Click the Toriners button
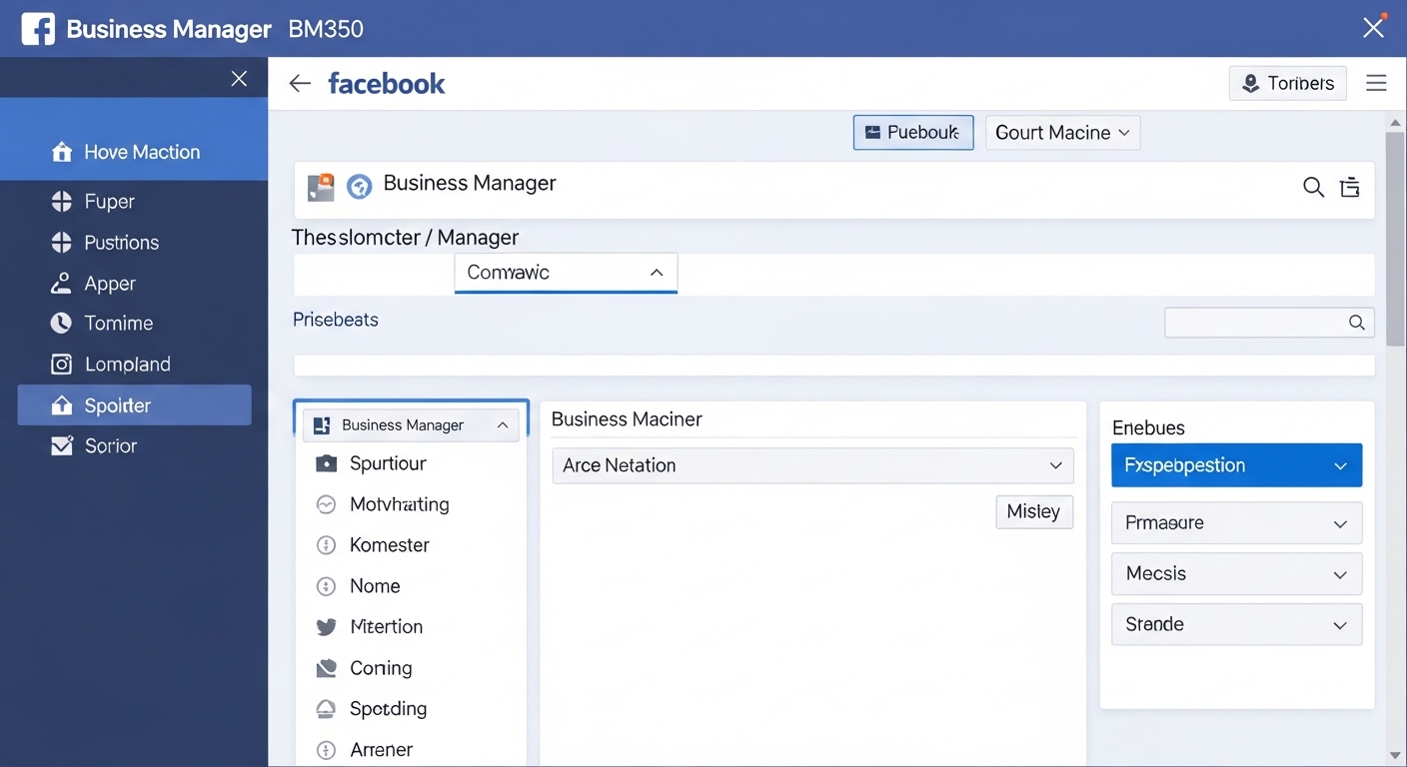 1287,84
